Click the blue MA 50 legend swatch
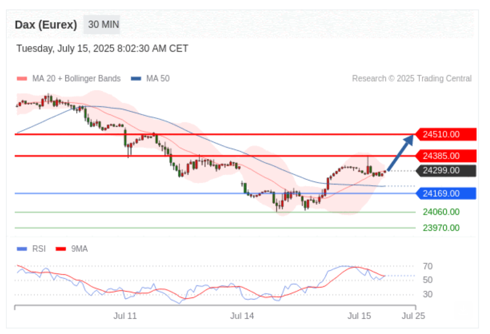The width and height of the screenshot is (490, 334). pos(136,79)
